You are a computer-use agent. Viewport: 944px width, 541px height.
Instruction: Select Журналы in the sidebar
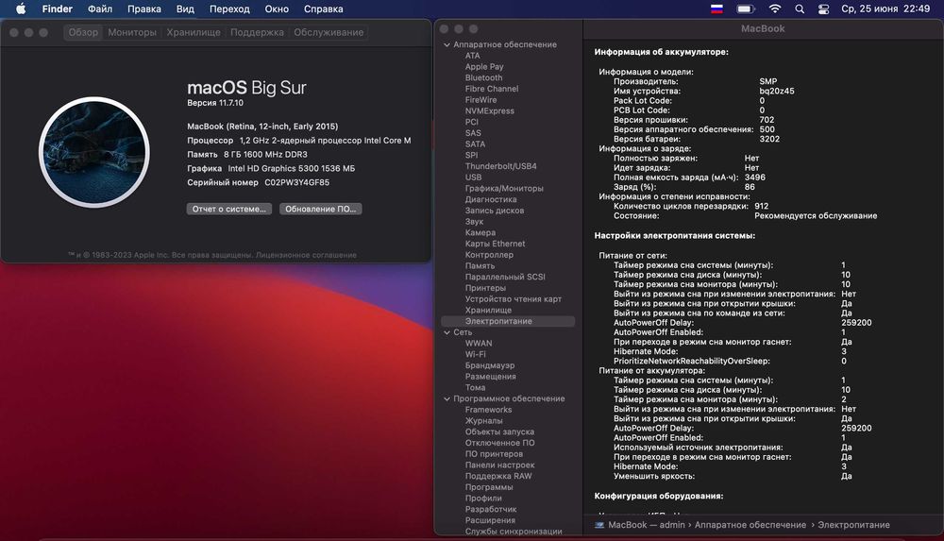tap(483, 420)
